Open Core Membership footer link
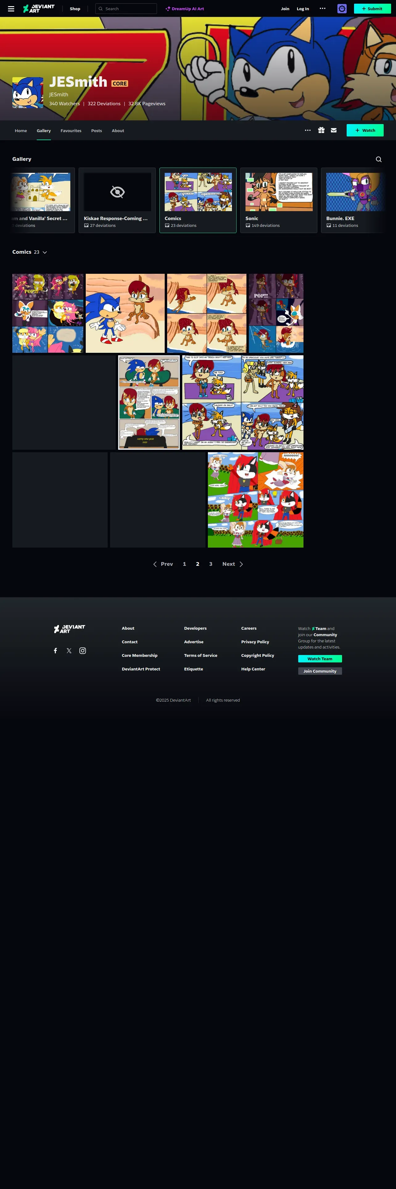This screenshot has width=396, height=1189. pyautogui.click(x=140, y=655)
